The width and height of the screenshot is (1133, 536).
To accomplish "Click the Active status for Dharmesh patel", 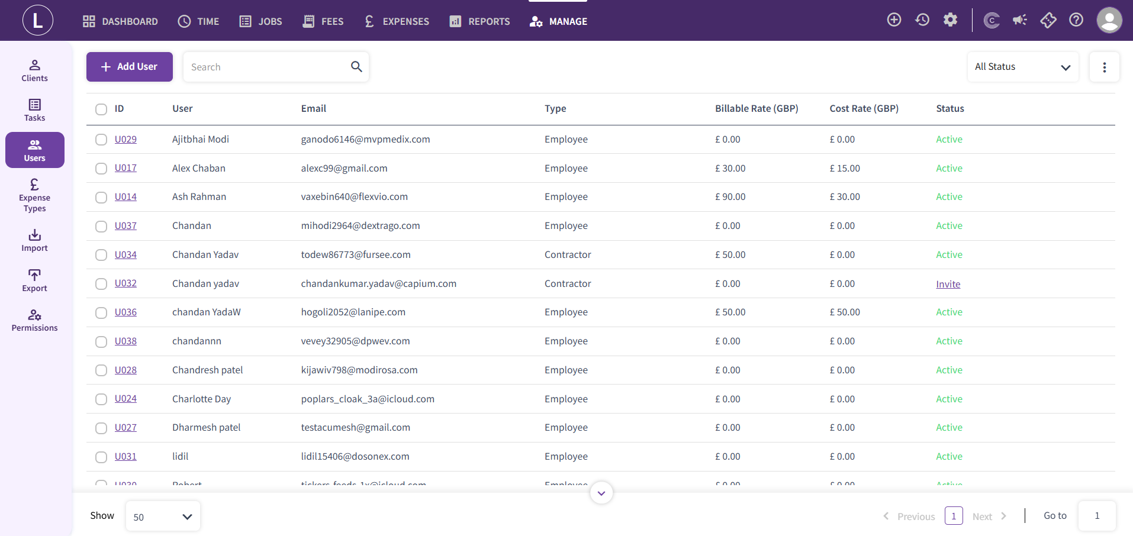I will click(949, 427).
